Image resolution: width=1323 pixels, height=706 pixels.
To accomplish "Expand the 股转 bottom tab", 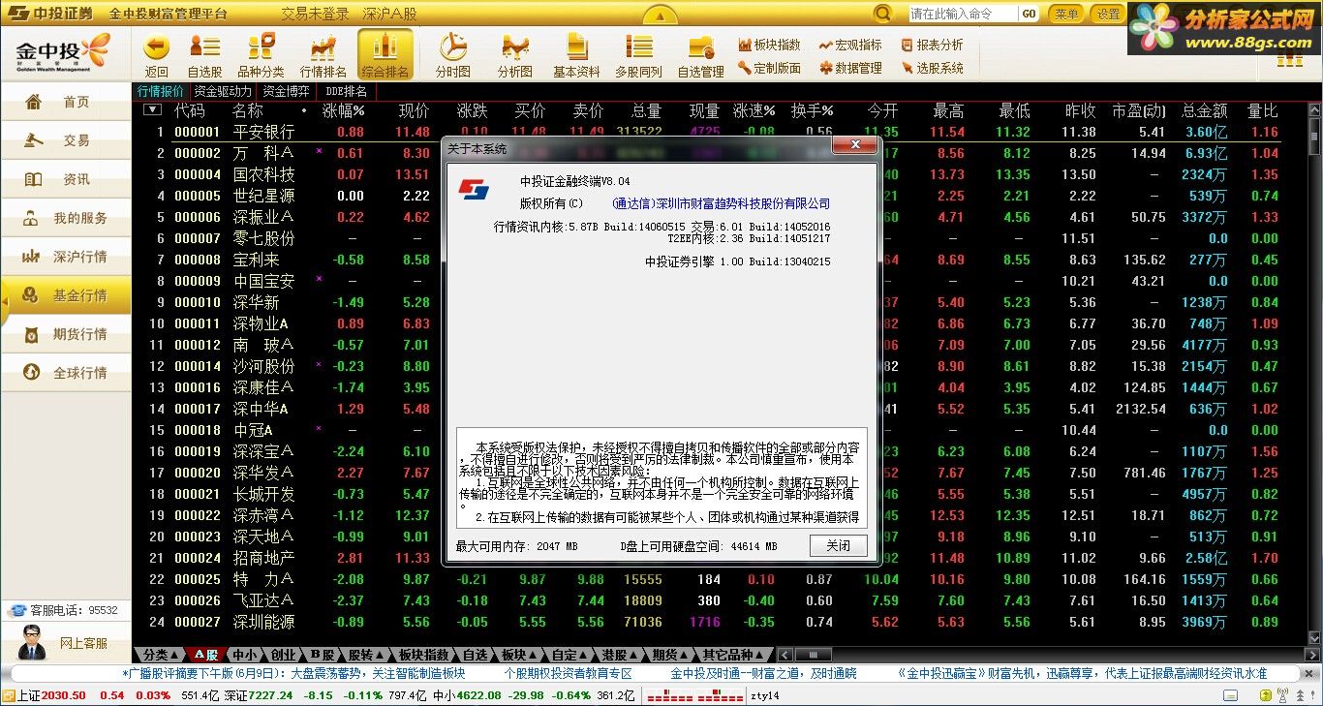I will (x=369, y=655).
